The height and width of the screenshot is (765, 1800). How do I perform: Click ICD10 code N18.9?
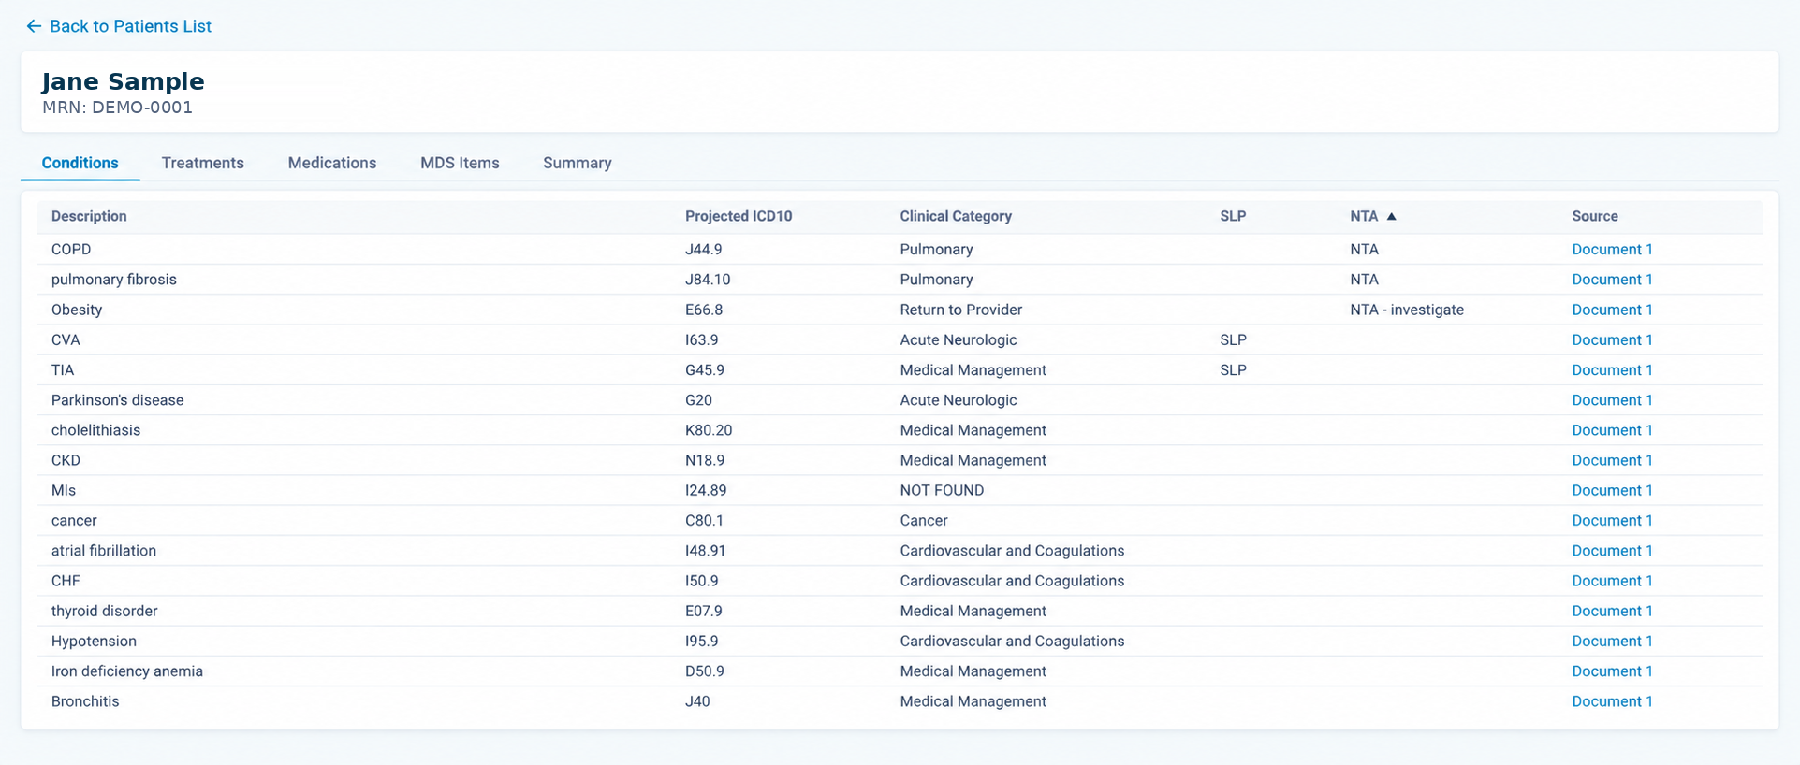[x=705, y=461]
